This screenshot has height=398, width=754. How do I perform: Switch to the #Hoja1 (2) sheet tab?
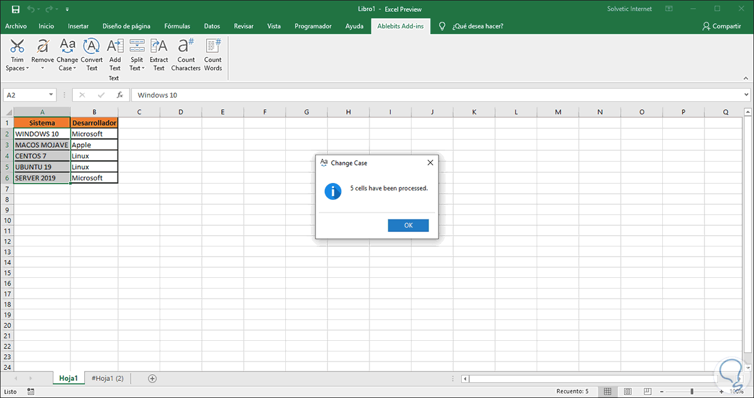[107, 378]
